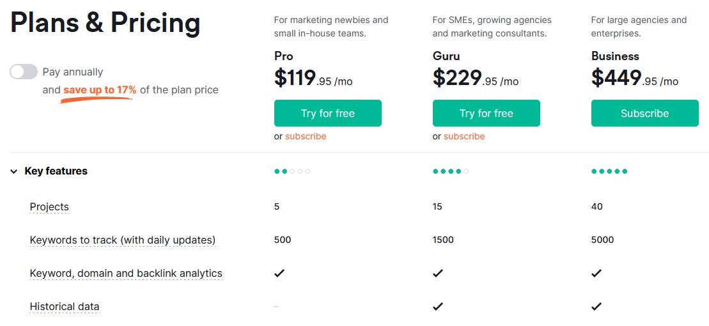Toggle the Pay annually switch
Image resolution: width=709 pixels, height=326 pixels.
point(24,72)
